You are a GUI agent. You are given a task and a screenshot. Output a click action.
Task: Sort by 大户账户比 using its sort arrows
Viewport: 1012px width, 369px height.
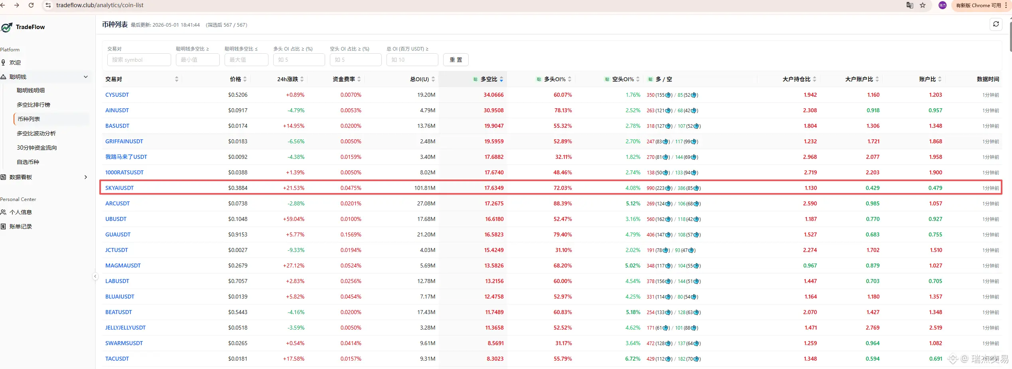coord(877,79)
